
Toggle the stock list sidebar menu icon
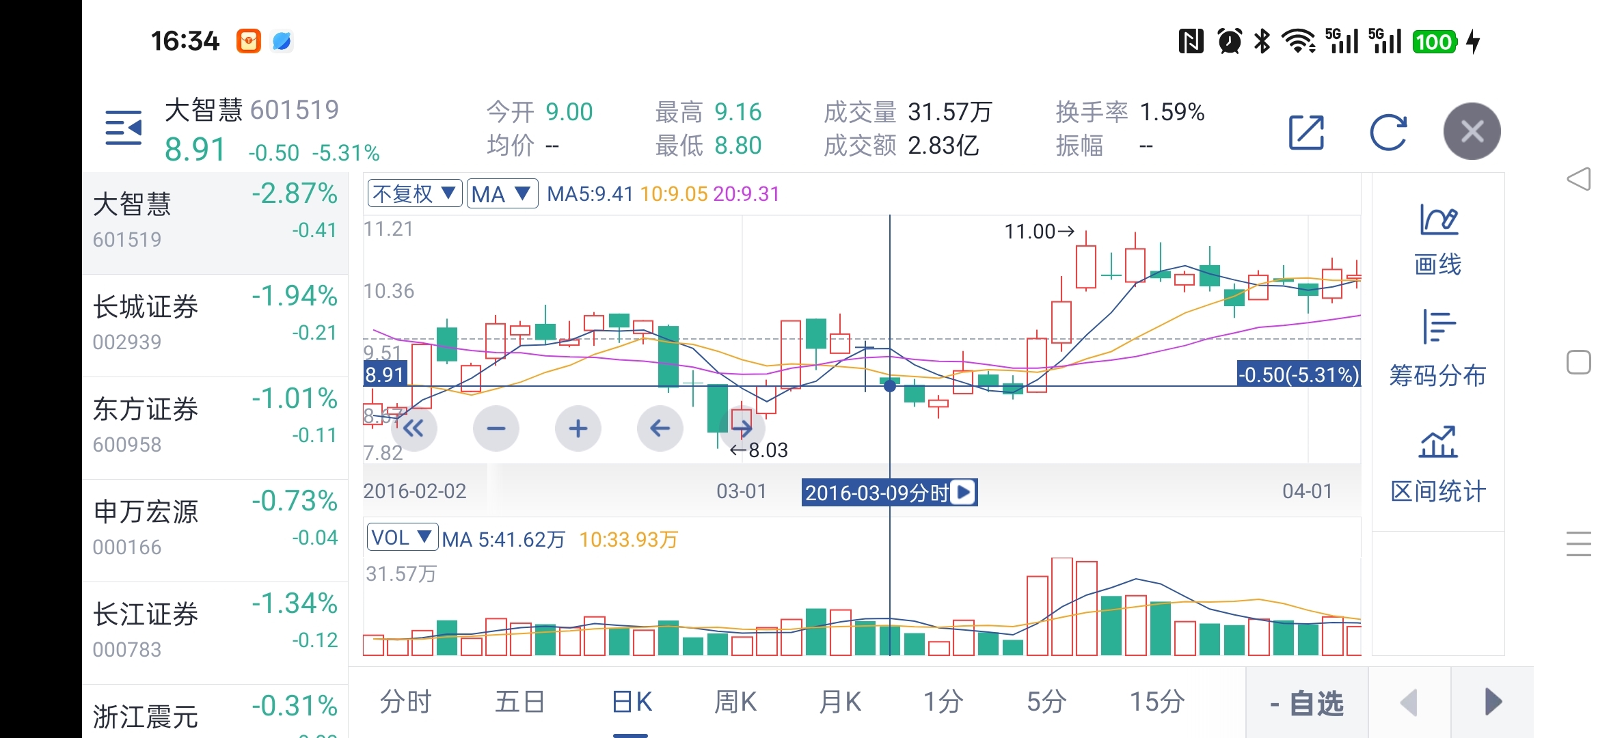pos(124,128)
